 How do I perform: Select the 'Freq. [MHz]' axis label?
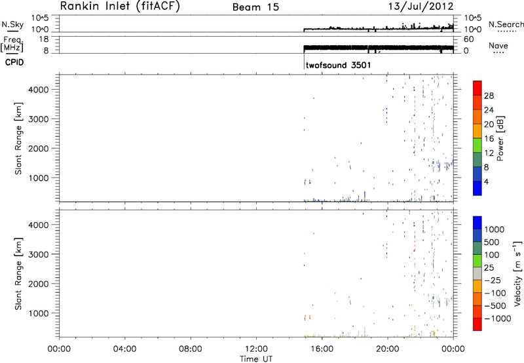click(x=12, y=45)
